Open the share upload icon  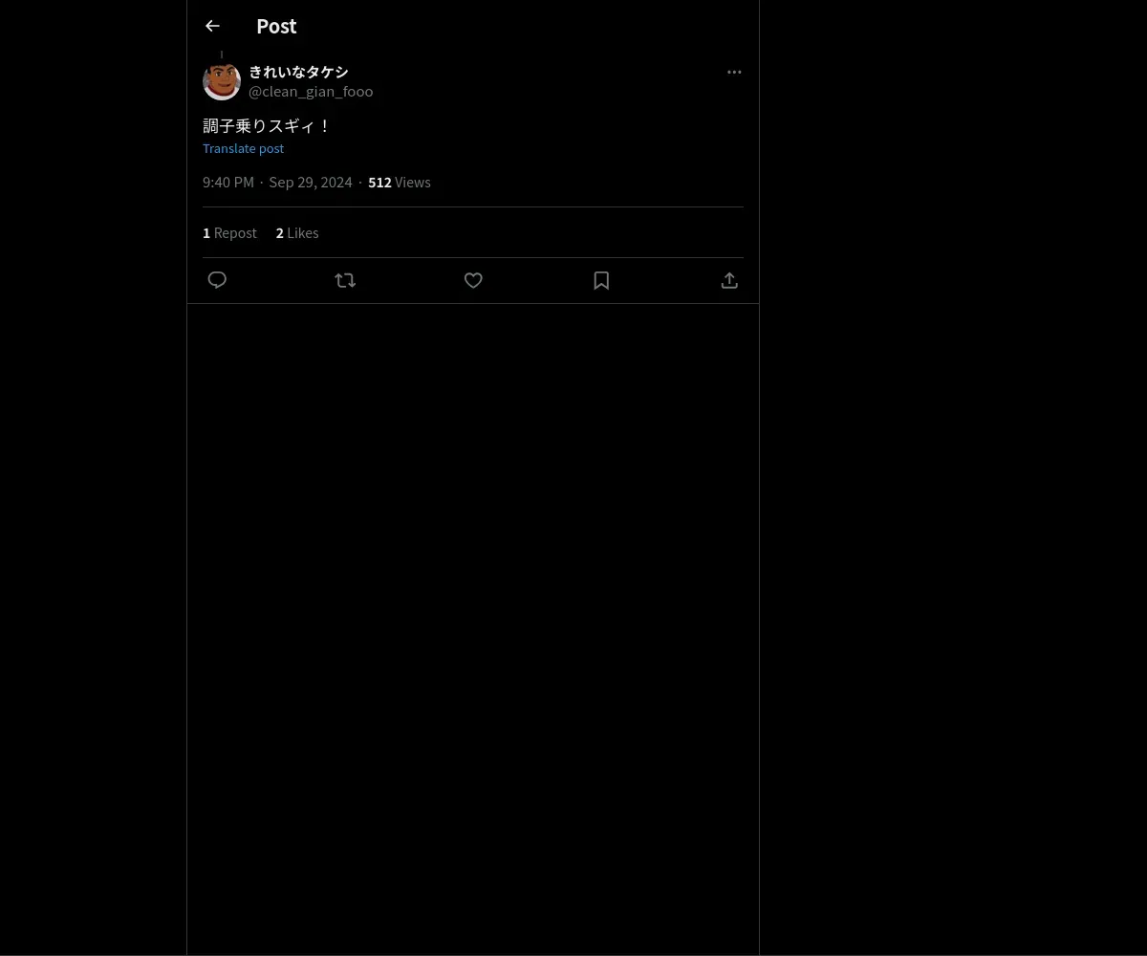(x=729, y=280)
